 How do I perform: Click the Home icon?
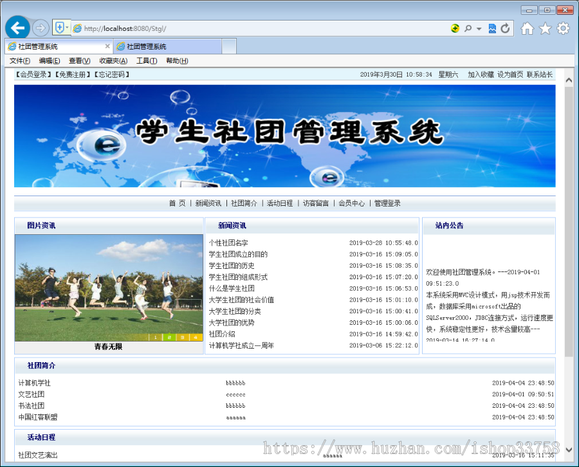[x=527, y=28]
